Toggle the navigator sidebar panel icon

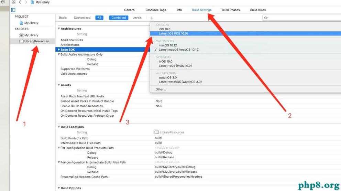(13, 10)
